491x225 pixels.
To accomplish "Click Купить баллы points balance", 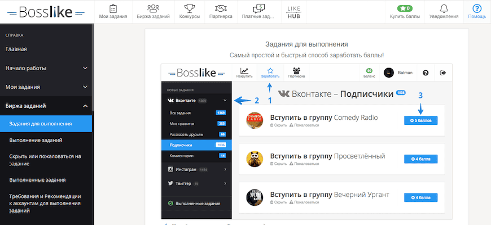I will (405, 12).
